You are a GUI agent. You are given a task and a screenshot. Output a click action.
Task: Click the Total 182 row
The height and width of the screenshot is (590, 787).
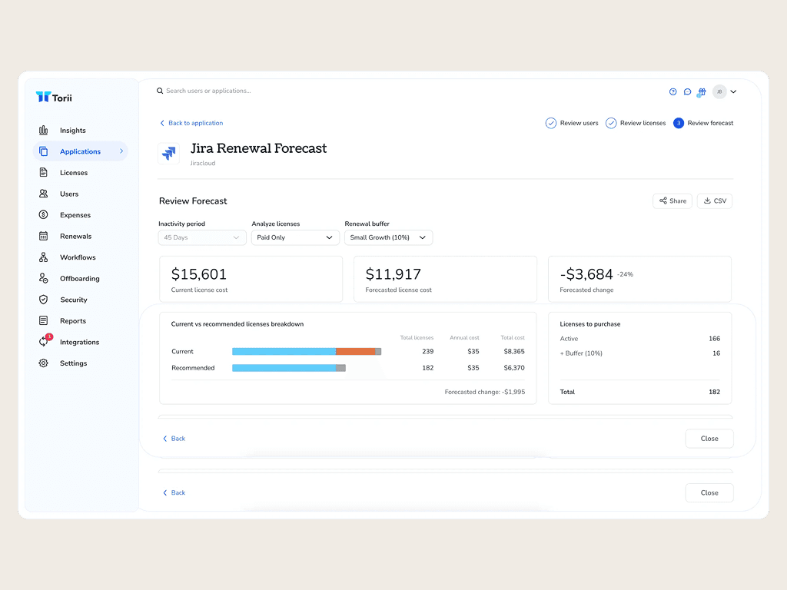click(x=640, y=392)
